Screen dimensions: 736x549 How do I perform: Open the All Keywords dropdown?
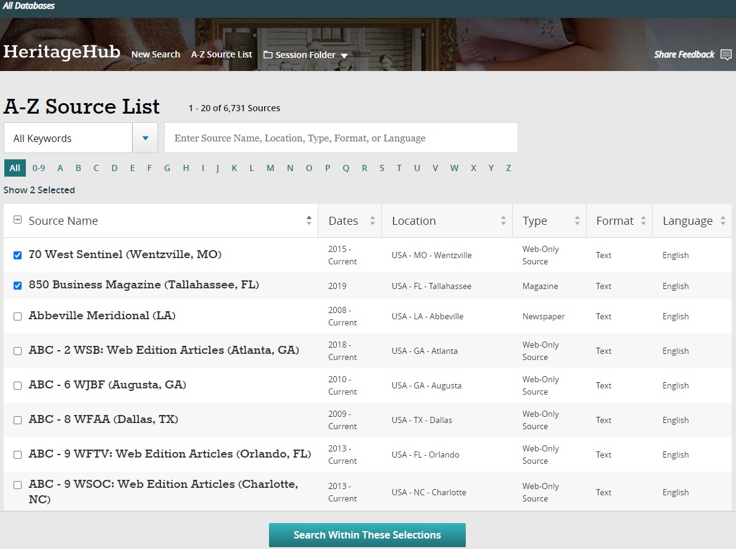pos(145,138)
